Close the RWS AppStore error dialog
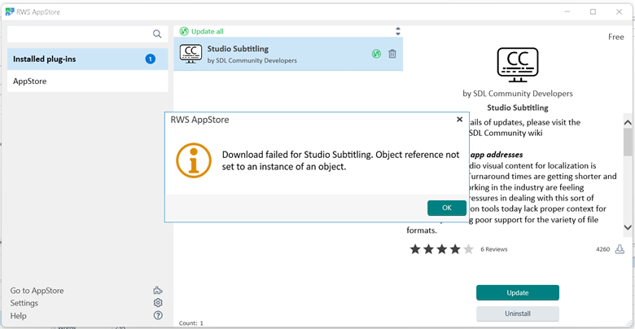The image size is (635, 329). point(459,120)
